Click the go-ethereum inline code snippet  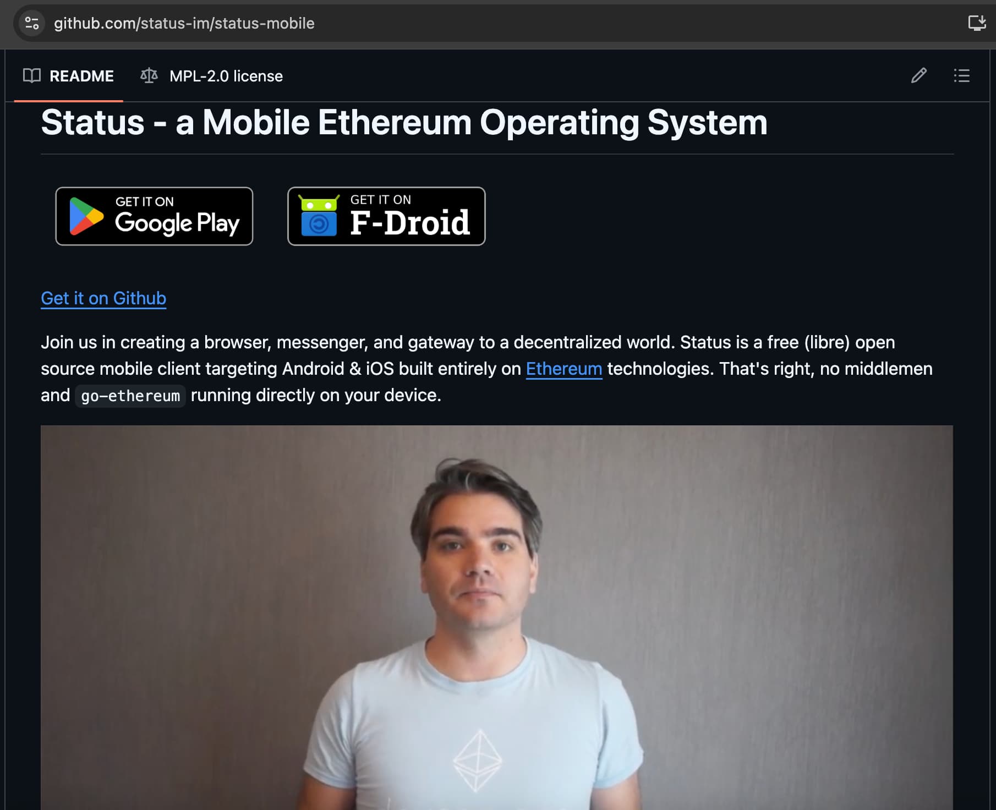click(130, 396)
